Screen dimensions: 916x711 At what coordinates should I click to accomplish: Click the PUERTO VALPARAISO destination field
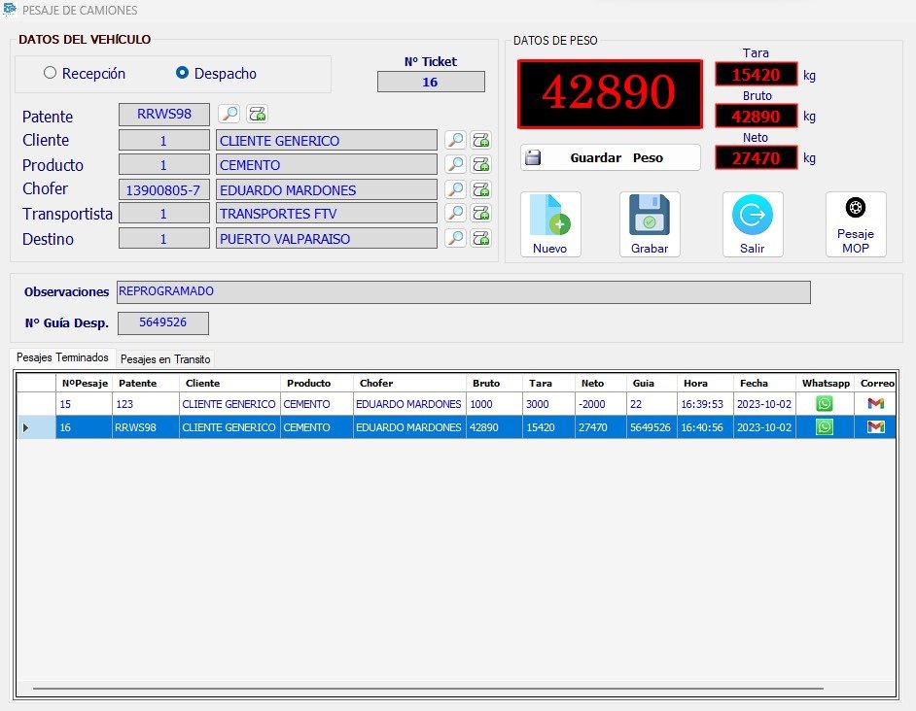click(327, 239)
